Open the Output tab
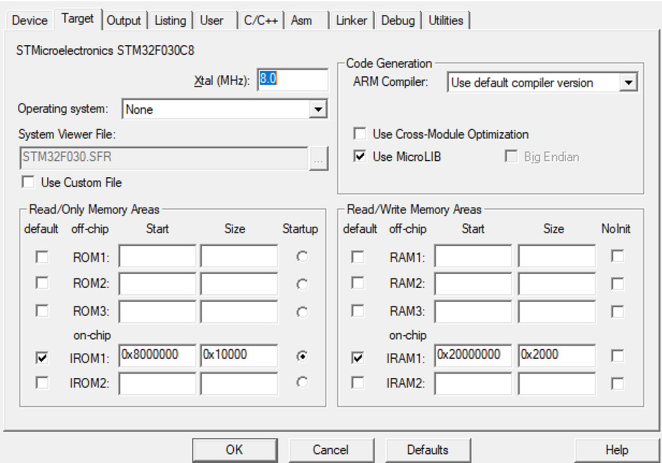The image size is (662, 463). [x=123, y=21]
